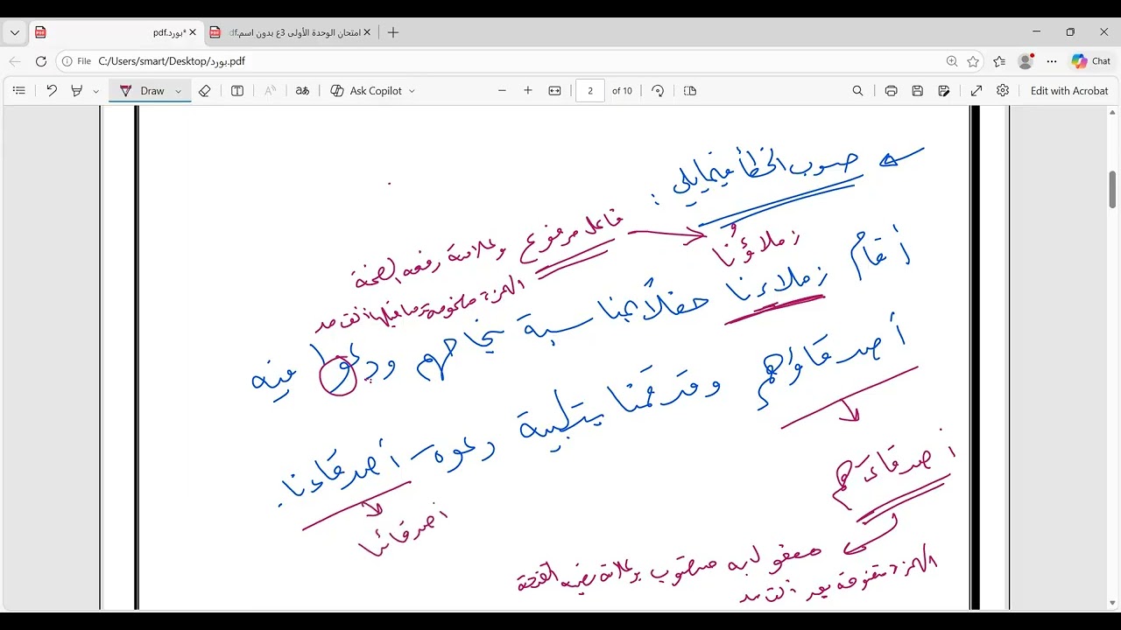Open a new browser tab
Viewport: 1121px width, 630px height.
coord(393,32)
